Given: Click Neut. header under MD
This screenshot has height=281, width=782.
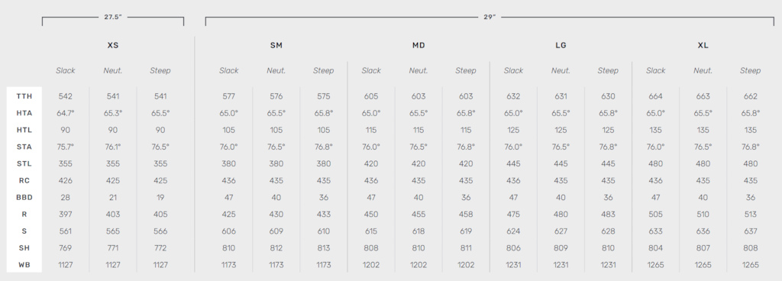Looking at the screenshot, I should [418, 71].
